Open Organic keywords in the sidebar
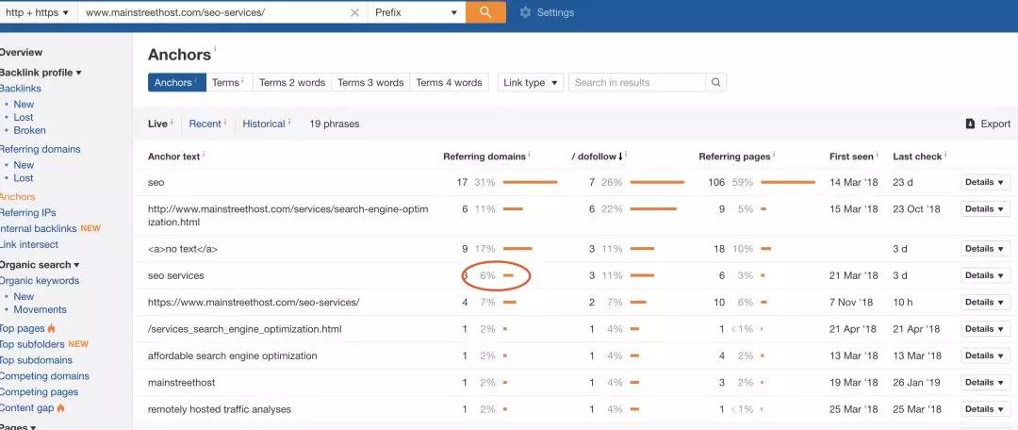 (x=39, y=281)
